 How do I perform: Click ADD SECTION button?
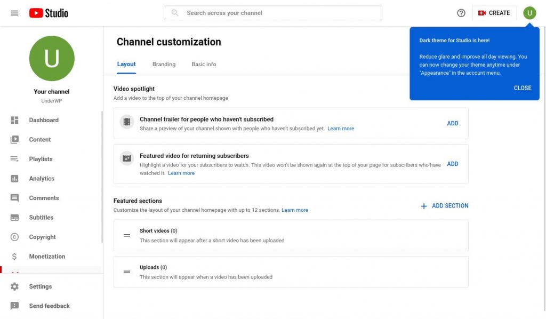(x=444, y=206)
